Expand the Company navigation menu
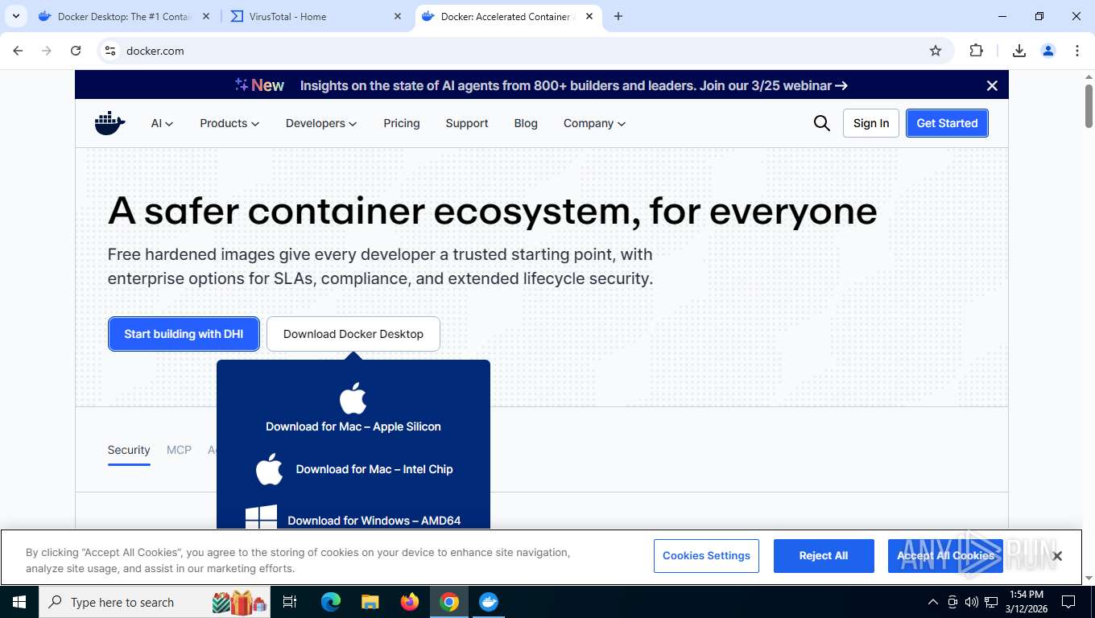Viewport: 1095px width, 618px height. point(594,123)
